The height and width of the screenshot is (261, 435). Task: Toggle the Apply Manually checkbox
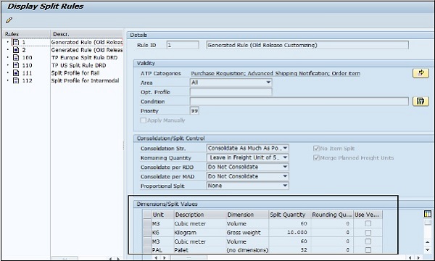tap(143, 120)
